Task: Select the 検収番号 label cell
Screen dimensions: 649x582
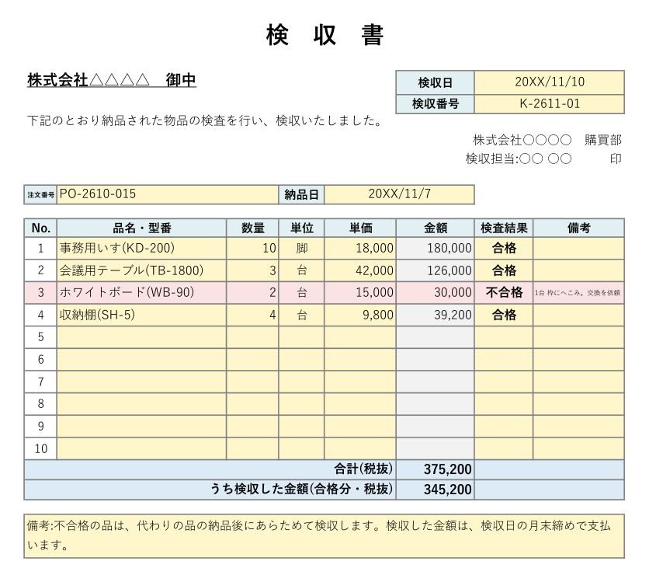Action: click(x=435, y=104)
